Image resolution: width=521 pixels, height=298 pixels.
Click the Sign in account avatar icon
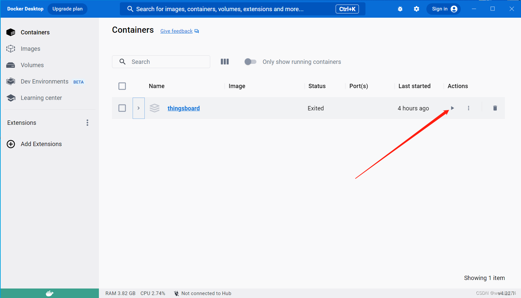coord(454,9)
